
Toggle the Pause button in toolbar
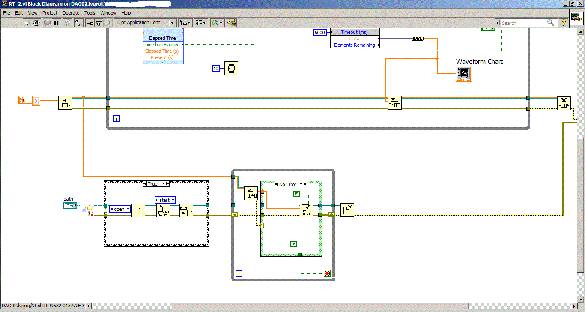point(57,23)
